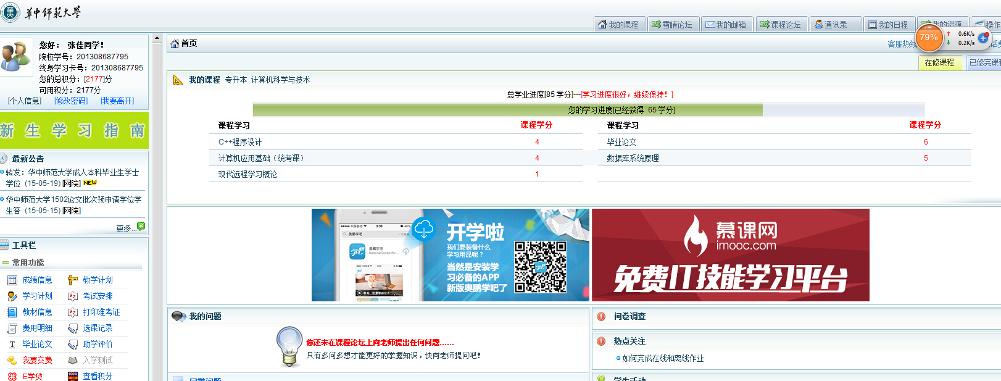Click the 毕业论文 T icon
The width and height of the screenshot is (1001, 381).
[x=12, y=345]
